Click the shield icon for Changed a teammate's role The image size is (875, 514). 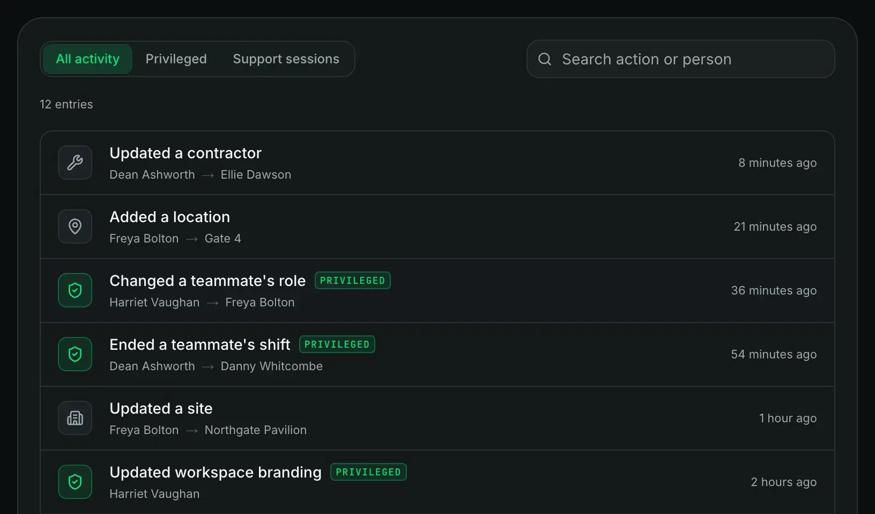75,290
